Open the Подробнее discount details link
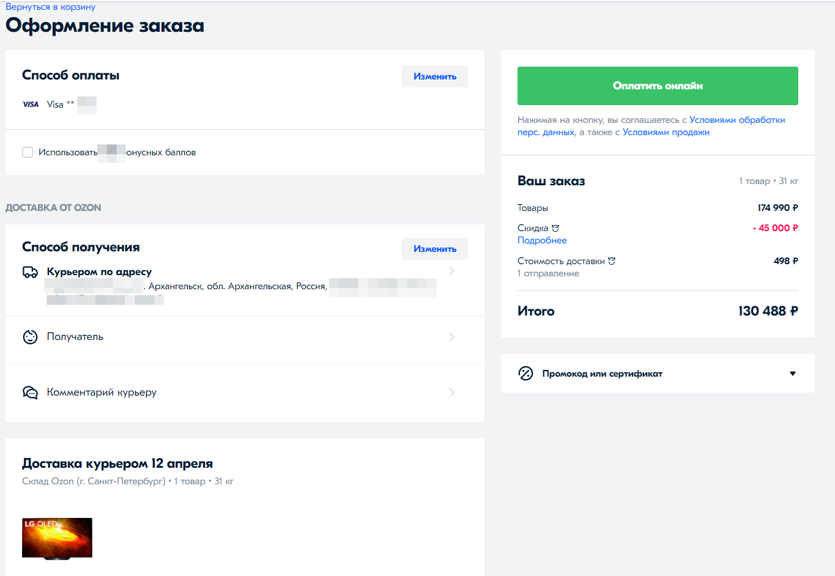Screen dimensions: 835x576 point(542,240)
